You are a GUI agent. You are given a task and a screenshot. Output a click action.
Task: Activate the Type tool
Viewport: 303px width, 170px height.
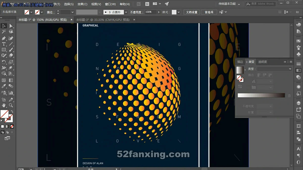point(4,44)
